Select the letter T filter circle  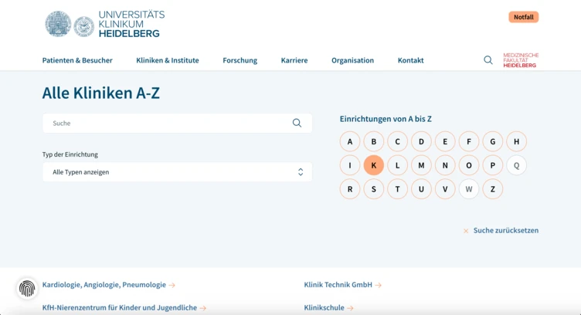click(x=397, y=189)
